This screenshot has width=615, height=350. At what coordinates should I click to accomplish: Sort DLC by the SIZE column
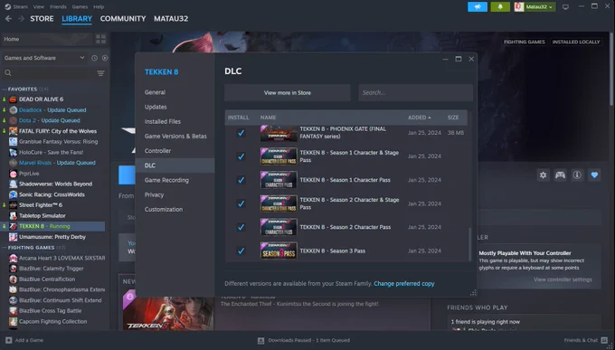(x=453, y=118)
